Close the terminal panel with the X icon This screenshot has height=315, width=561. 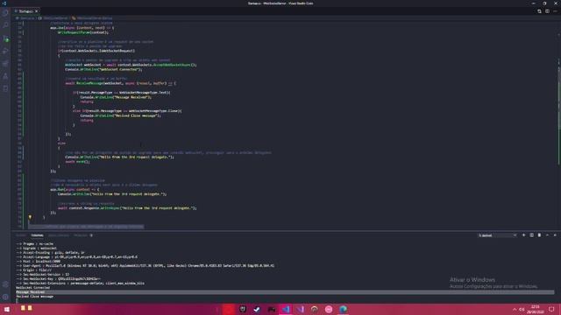click(x=555, y=235)
